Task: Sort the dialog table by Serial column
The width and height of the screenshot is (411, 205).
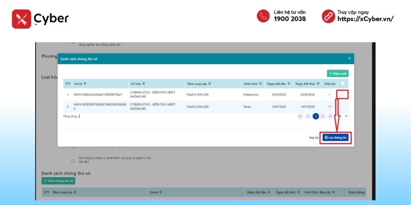Action: tap(85, 84)
